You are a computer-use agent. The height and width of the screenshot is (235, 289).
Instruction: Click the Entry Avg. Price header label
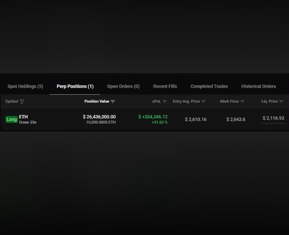coord(186,102)
